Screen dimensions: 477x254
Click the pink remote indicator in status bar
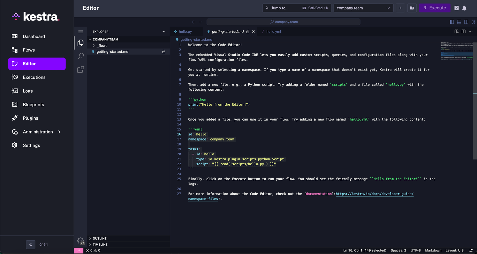coord(79,250)
